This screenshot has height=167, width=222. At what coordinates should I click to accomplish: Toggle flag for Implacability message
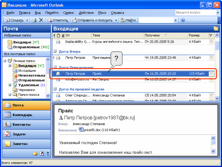tap(211, 42)
